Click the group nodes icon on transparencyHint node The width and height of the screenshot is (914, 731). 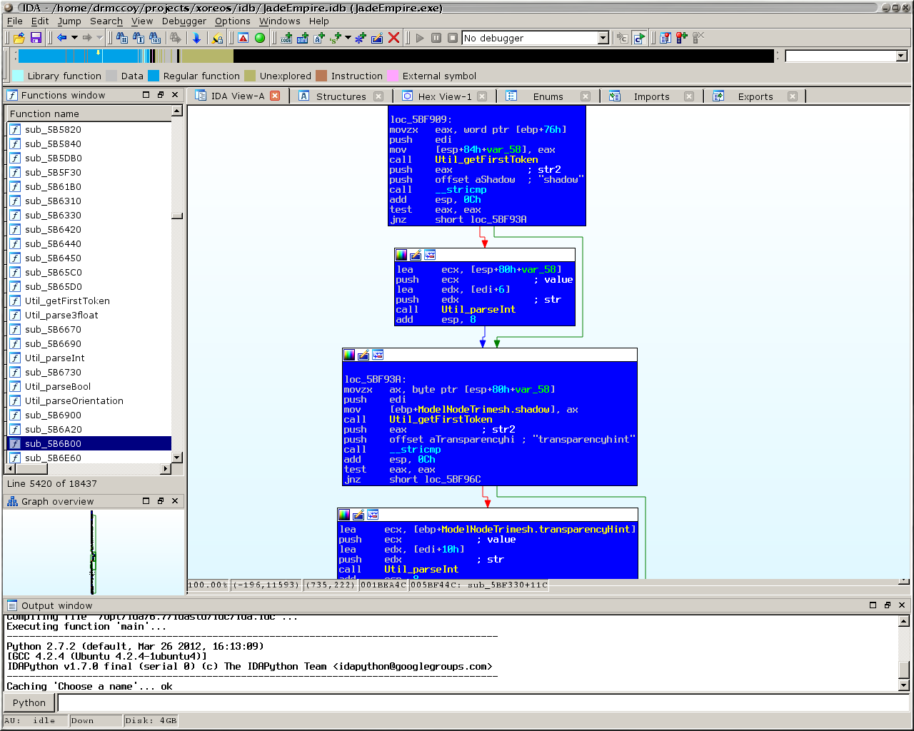click(x=373, y=515)
